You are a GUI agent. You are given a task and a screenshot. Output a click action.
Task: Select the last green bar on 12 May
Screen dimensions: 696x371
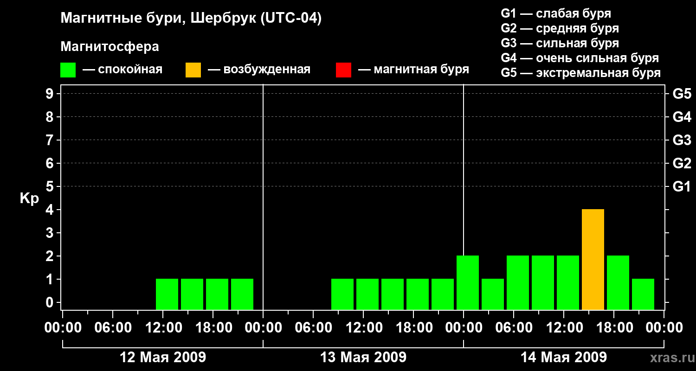click(x=242, y=294)
